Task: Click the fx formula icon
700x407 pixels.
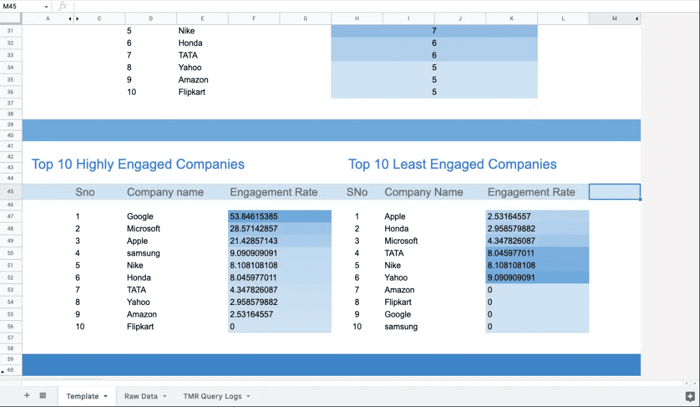Action: click(x=63, y=6)
